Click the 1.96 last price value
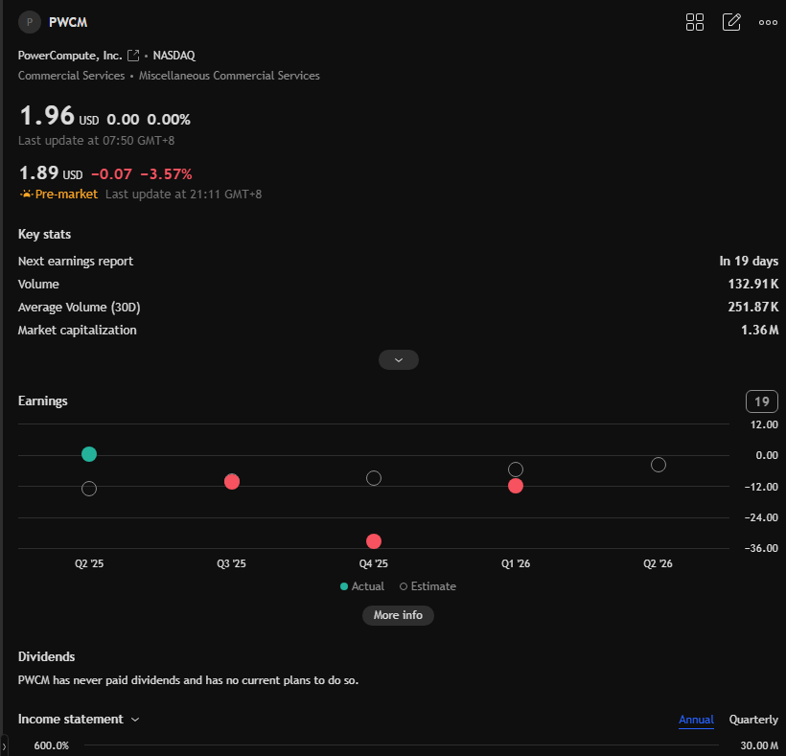 click(47, 115)
